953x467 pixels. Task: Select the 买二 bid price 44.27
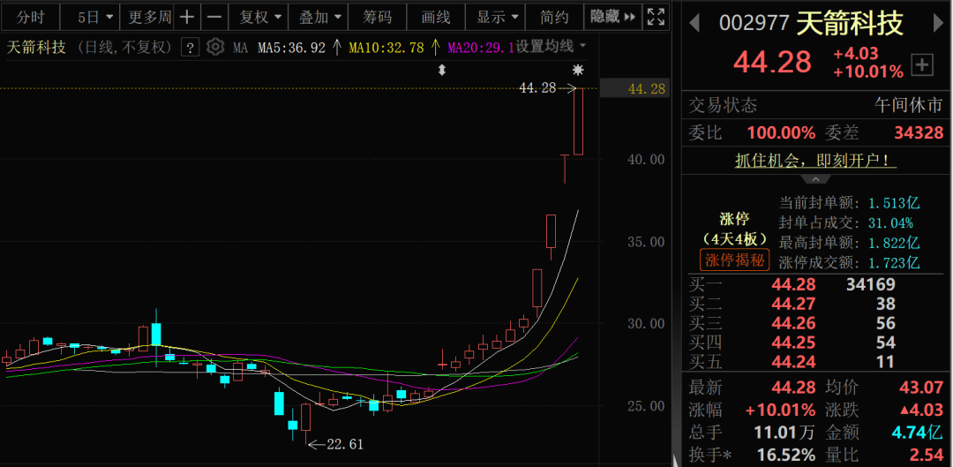tap(793, 304)
